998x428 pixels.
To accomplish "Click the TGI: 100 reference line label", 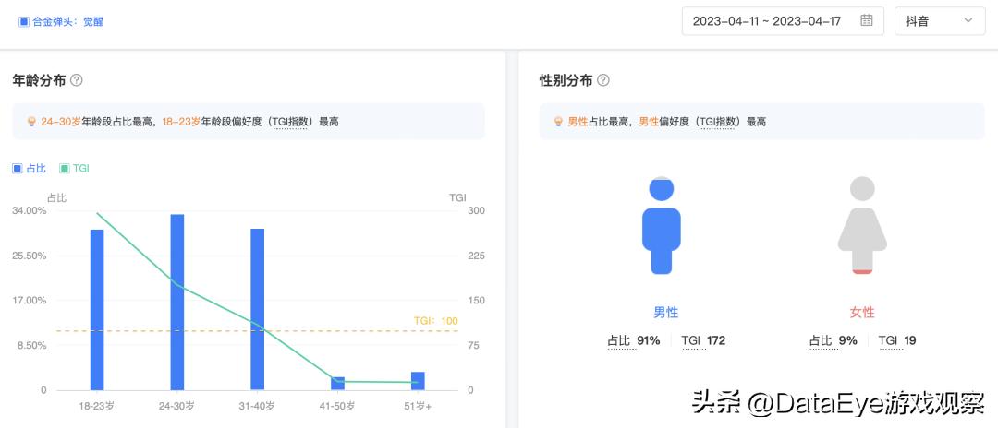I will (x=435, y=321).
